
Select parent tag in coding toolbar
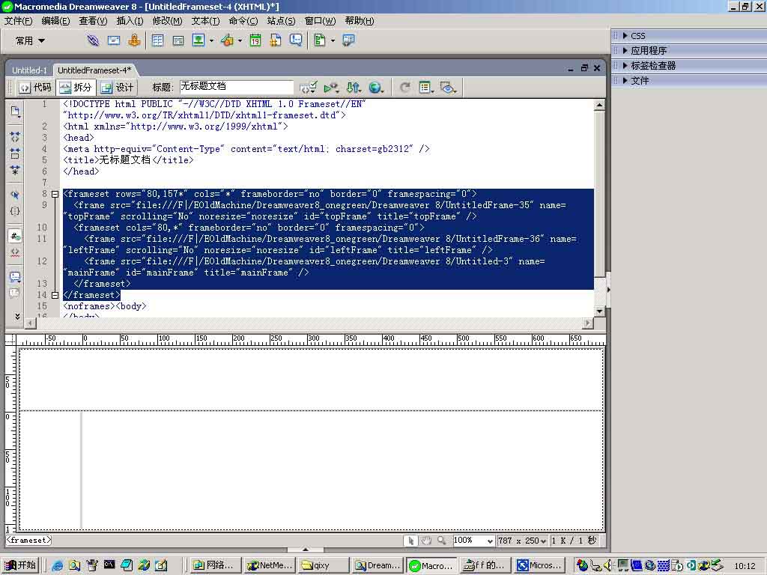15,195
